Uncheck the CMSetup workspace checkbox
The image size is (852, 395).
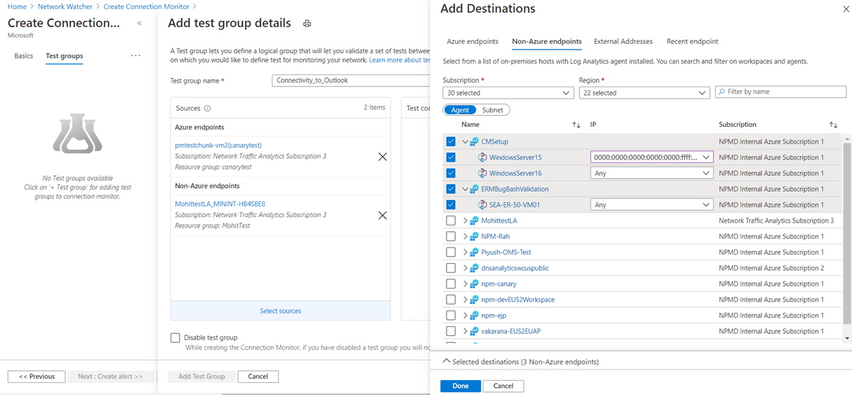[x=451, y=142]
